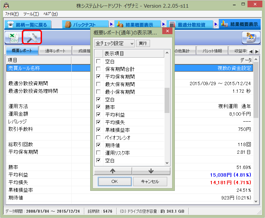Click the money chest icon at the toolbar's right end
The width and height of the screenshot is (265, 218).
tap(251, 38)
